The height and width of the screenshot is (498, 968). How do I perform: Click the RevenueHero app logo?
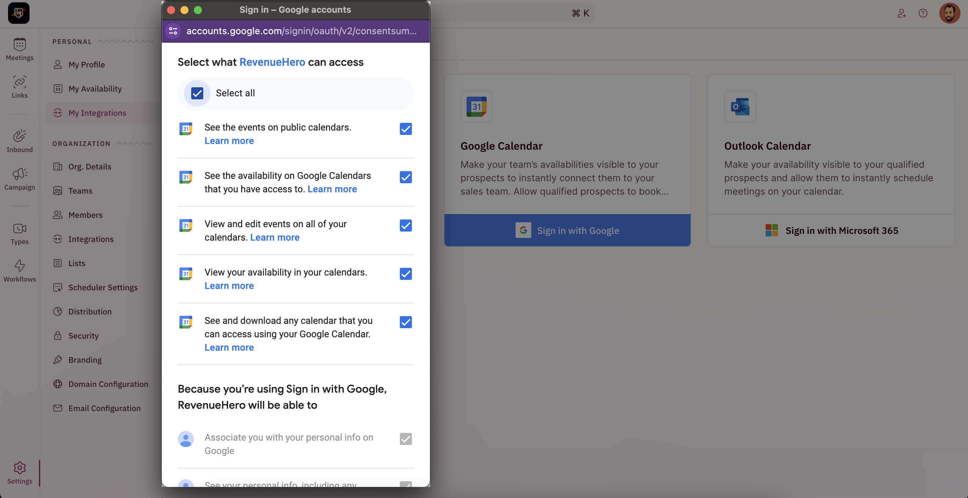pos(18,13)
